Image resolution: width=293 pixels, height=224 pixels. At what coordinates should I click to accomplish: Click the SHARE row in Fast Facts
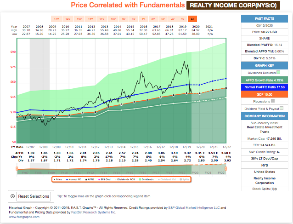click(265, 38)
